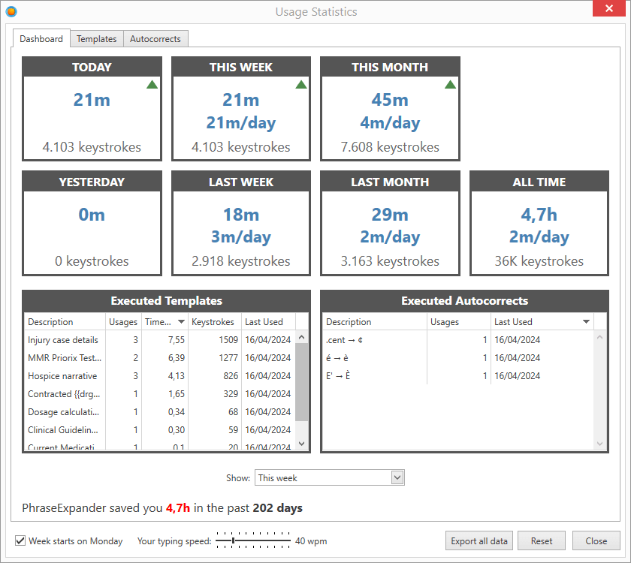Select the E' → È autocorrect row
The image size is (631, 563).
pyautogui.click(x=458, y=375)
